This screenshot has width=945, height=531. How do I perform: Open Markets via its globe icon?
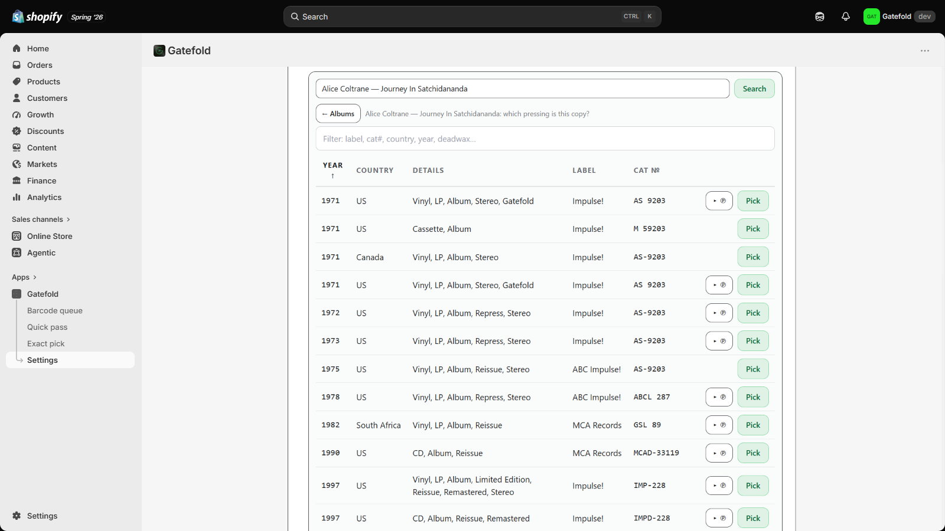point(17,164)
